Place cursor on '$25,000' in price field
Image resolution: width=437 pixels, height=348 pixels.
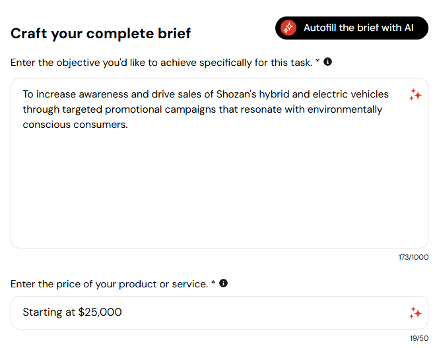100,312
